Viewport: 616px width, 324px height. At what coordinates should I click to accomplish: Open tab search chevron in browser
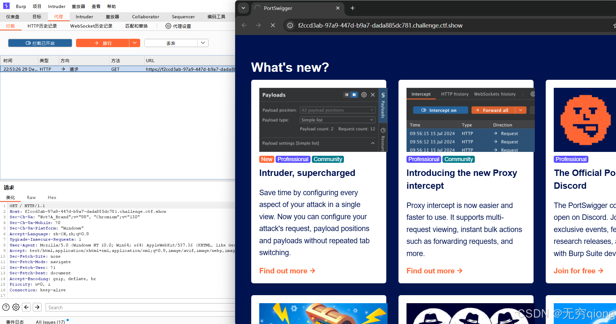[244, 8]
